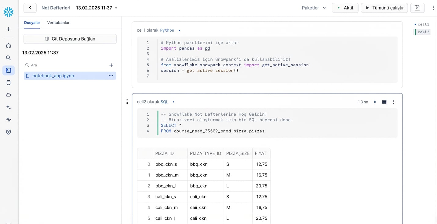Open the scheduled run icon next to Tümünü çalıştır
Viewport: 437px width, 224px height.
(x=417, y=8)
